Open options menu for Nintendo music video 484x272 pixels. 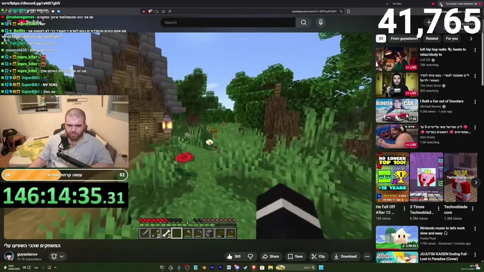[x=475, y=229]
